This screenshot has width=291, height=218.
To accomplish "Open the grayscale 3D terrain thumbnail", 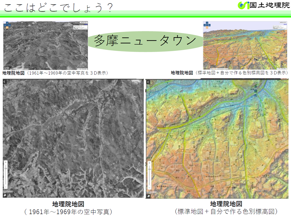I will click(x=45, y=45).
